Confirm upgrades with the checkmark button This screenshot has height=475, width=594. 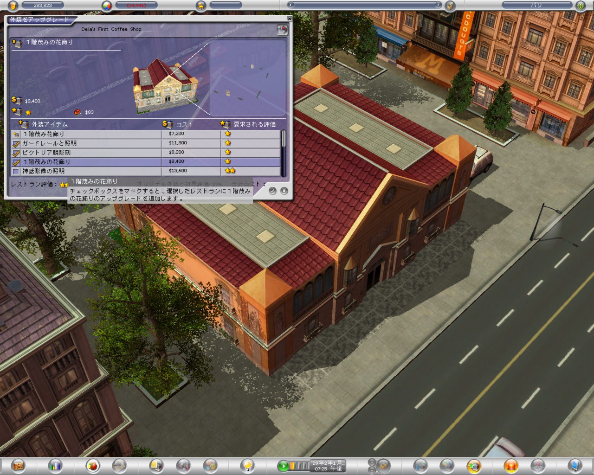pos(272,191)
